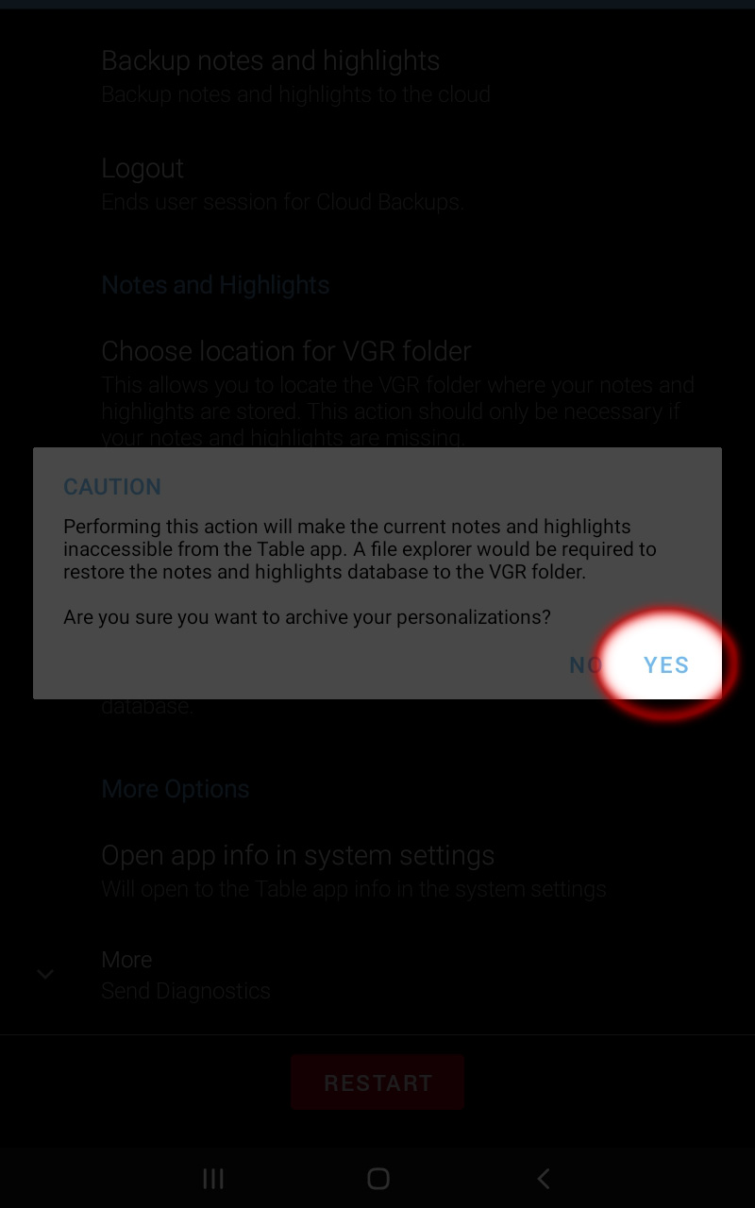Tap the Notes and Highlights section header
Viewport: 755px width, 1208px height.
click(x=215, y=285)
